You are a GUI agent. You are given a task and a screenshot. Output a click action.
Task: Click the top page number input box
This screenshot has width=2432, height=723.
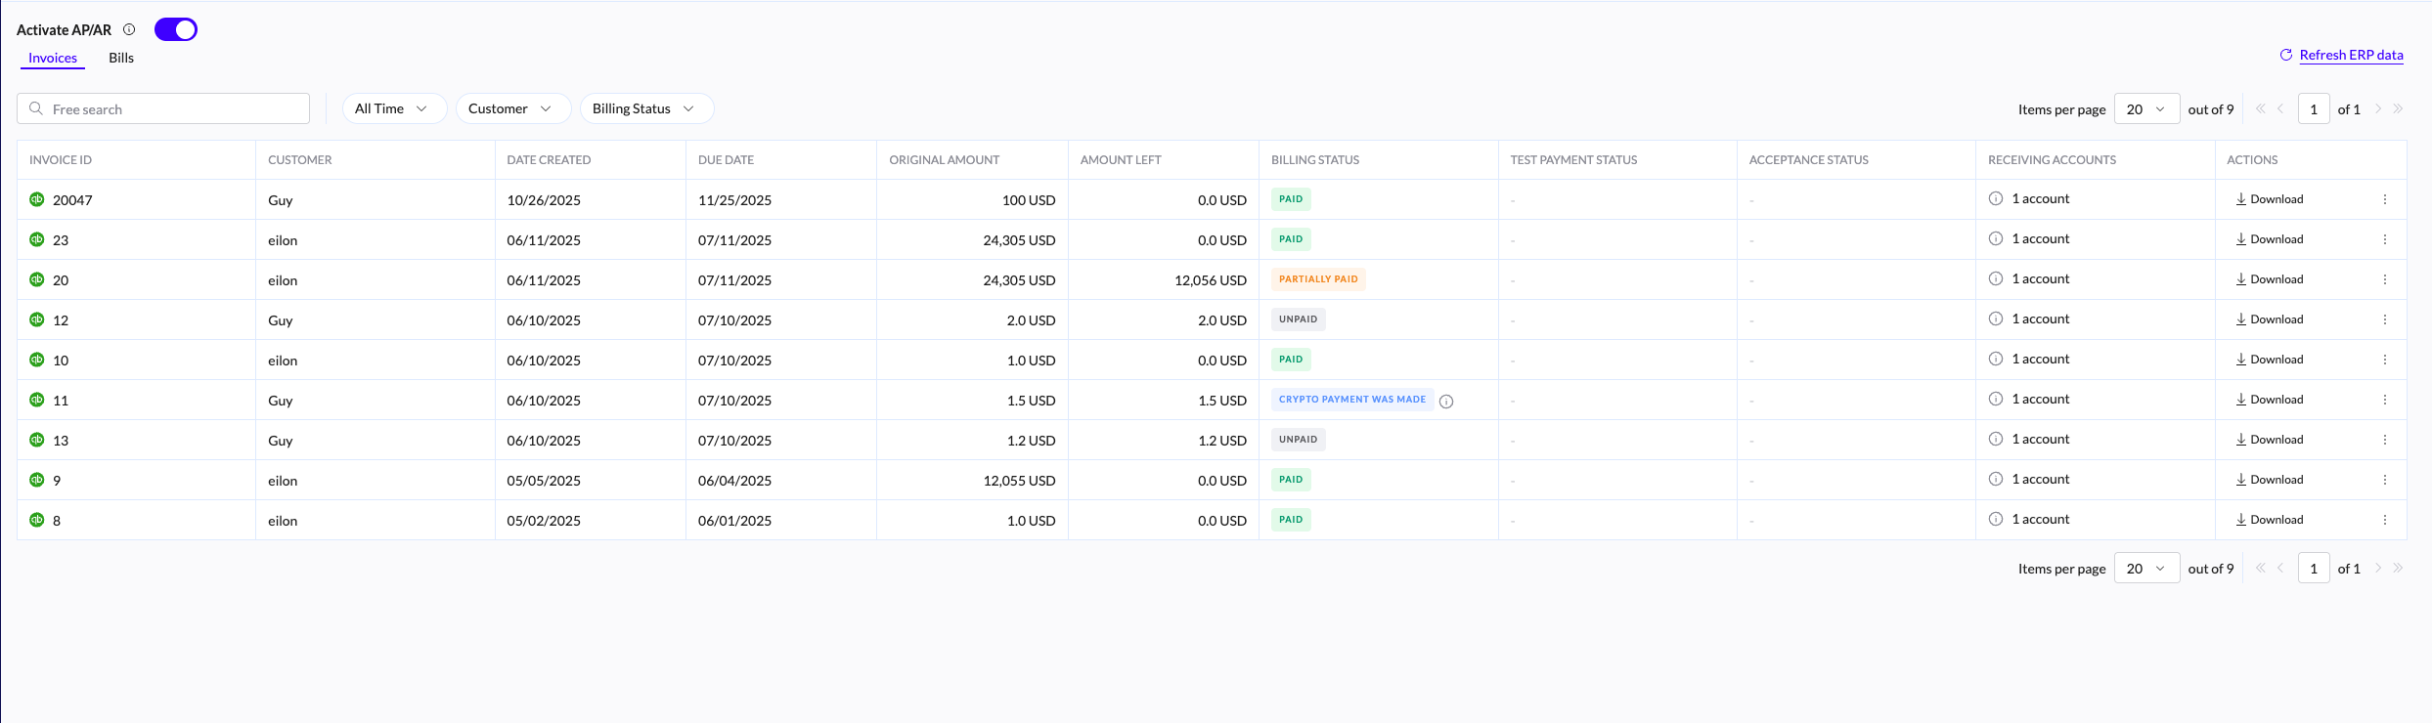[x=2313, y=109]
